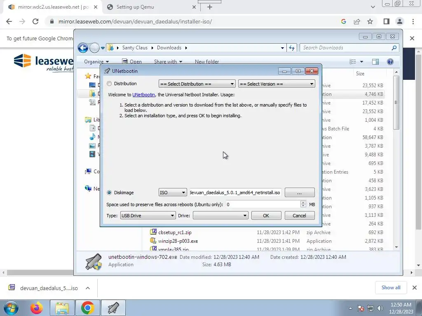The width and height of the screenshot is (422, 316).
Task: Click Downloads in the Explorer address bar
Action: (x=169, y=48)
